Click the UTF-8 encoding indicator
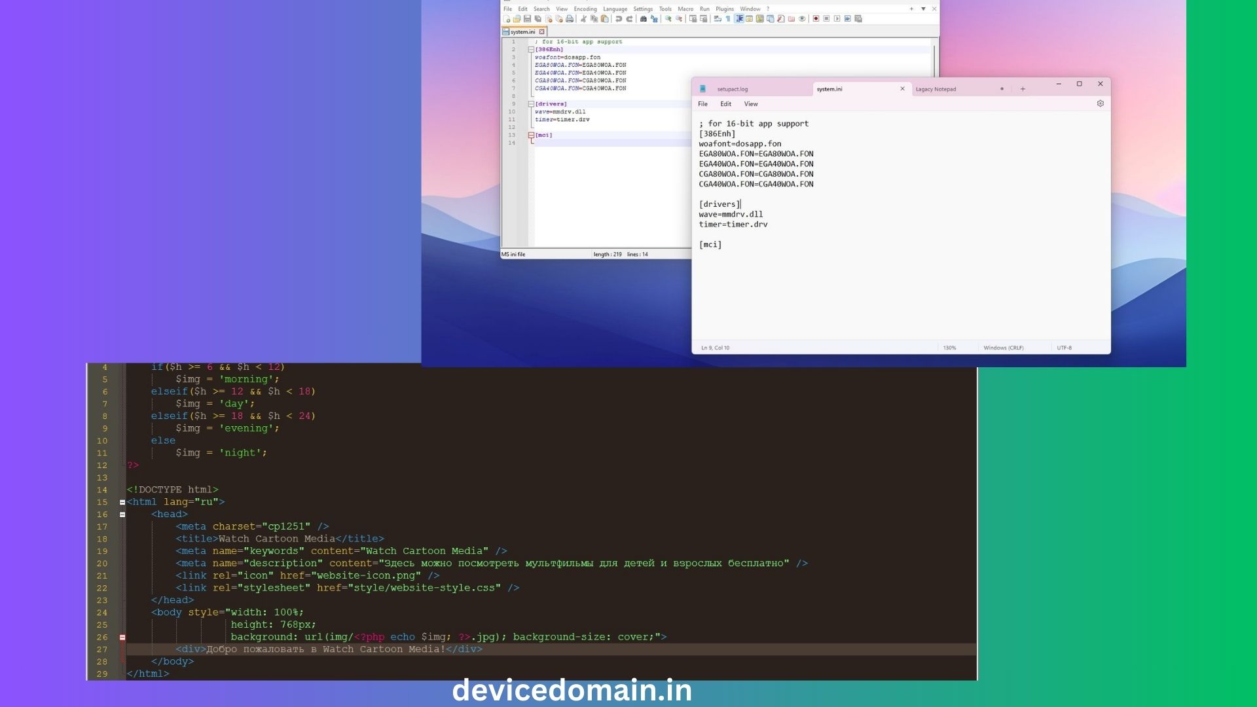This screenshot has width=1257, height=707. tap(1064, 348)
